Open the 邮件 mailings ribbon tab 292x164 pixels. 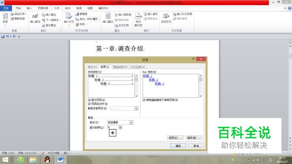[68, 8]
